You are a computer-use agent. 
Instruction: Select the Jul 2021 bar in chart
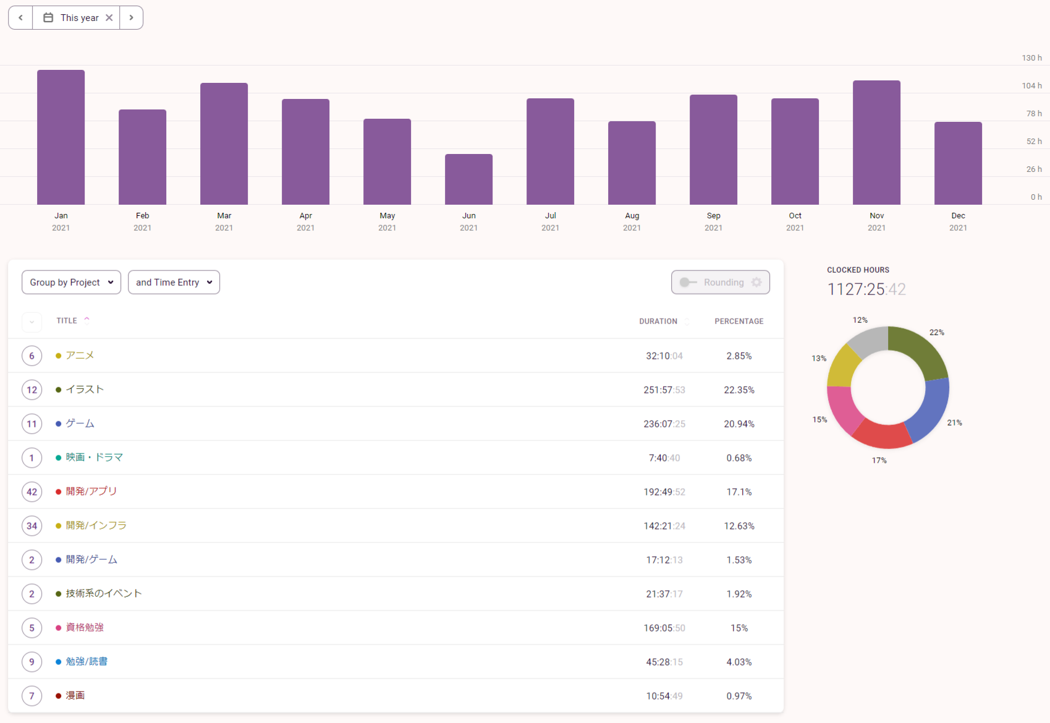[x=550, y=152]
